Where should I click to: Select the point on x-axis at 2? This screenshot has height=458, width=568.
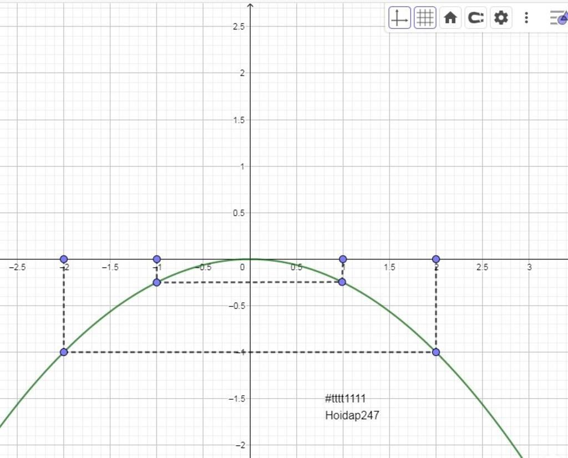(x=436, y=259)
